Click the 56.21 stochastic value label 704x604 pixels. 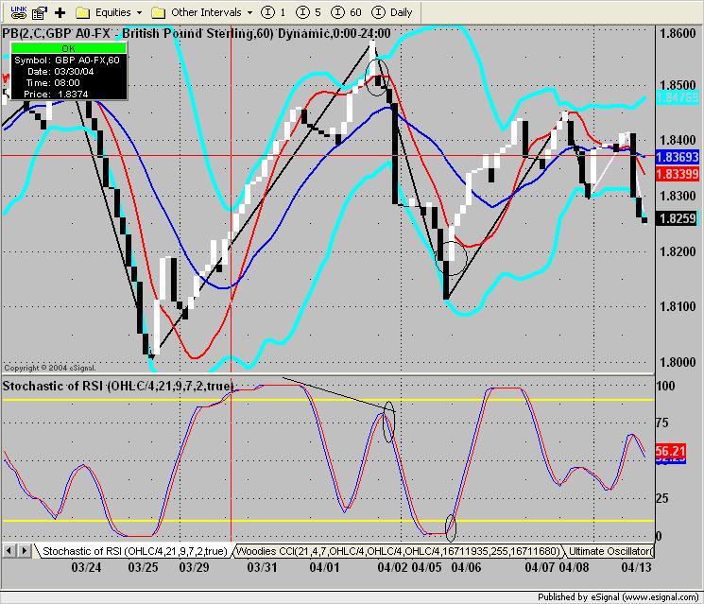(x=670, y=451)
